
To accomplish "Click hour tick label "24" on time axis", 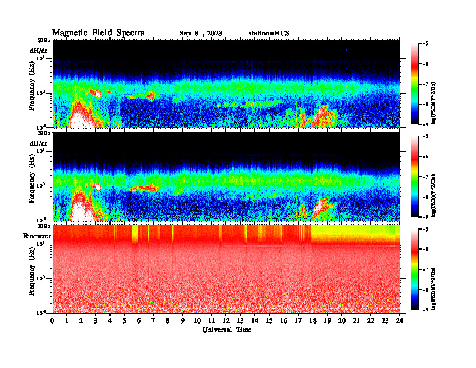I will (400, 320).
